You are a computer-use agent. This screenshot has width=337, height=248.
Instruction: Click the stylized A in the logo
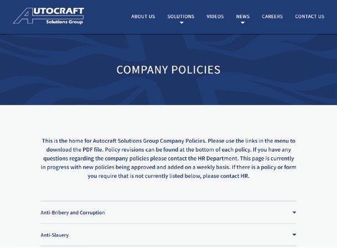point(23,15)
